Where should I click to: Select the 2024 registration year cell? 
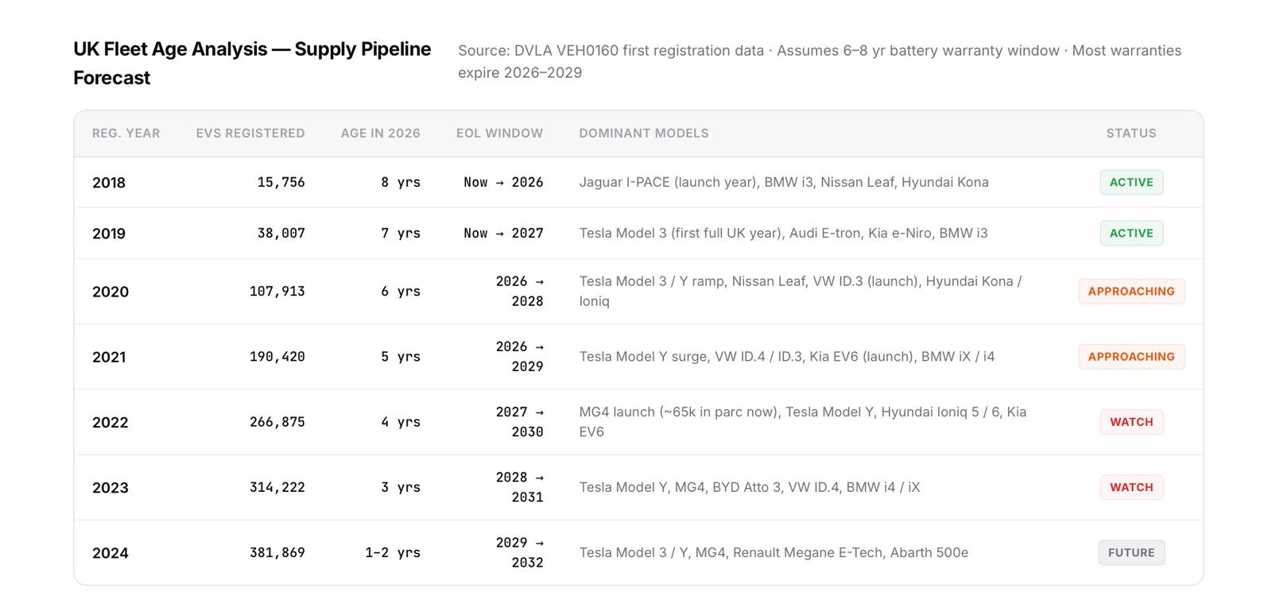click(111, 553)
